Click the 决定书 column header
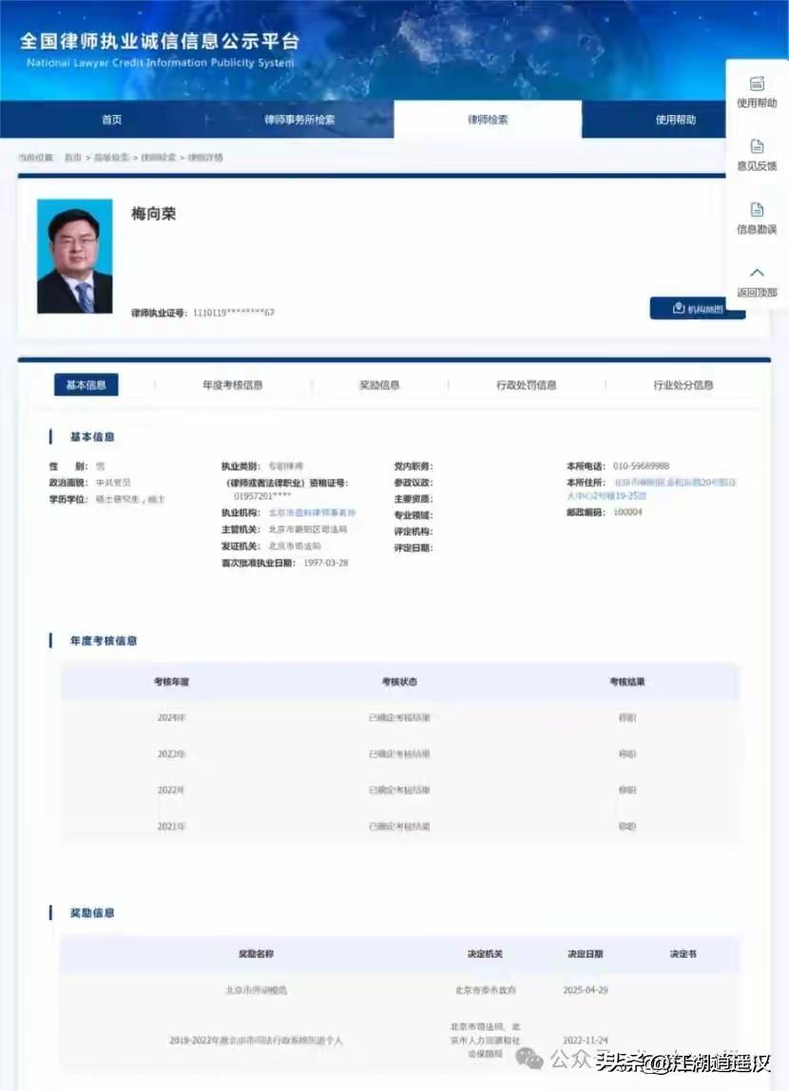789x1091 pixels. click(x=683, y=953)
